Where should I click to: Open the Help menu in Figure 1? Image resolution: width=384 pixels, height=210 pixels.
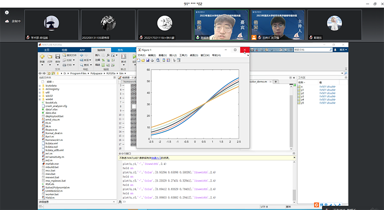216,55
